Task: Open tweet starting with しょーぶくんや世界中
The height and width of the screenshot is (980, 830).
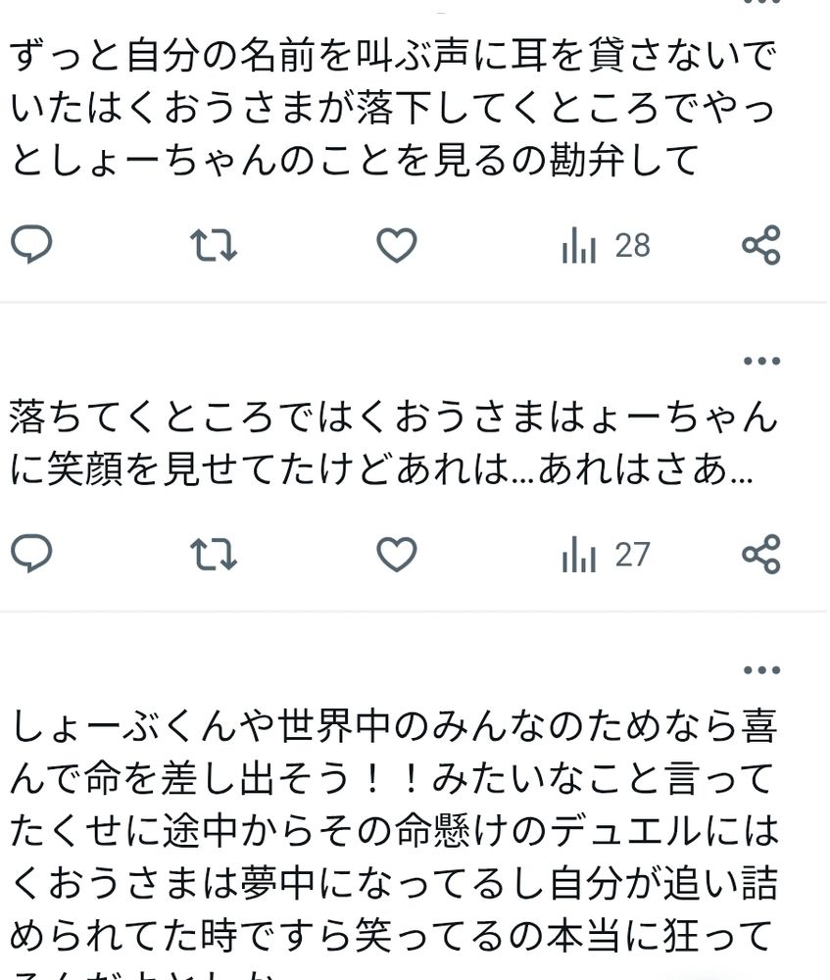Action: point(394,843)
